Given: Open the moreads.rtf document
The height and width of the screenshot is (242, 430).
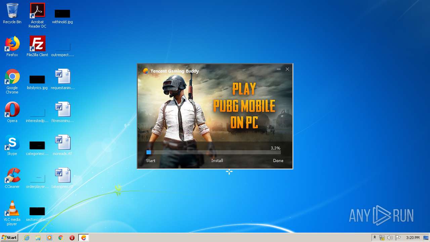Looking at the screenshot, I should pos(62,145).
